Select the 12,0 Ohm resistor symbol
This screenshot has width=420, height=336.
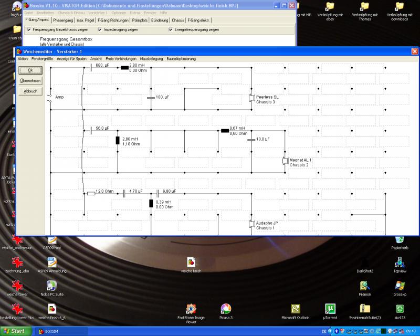91,193
